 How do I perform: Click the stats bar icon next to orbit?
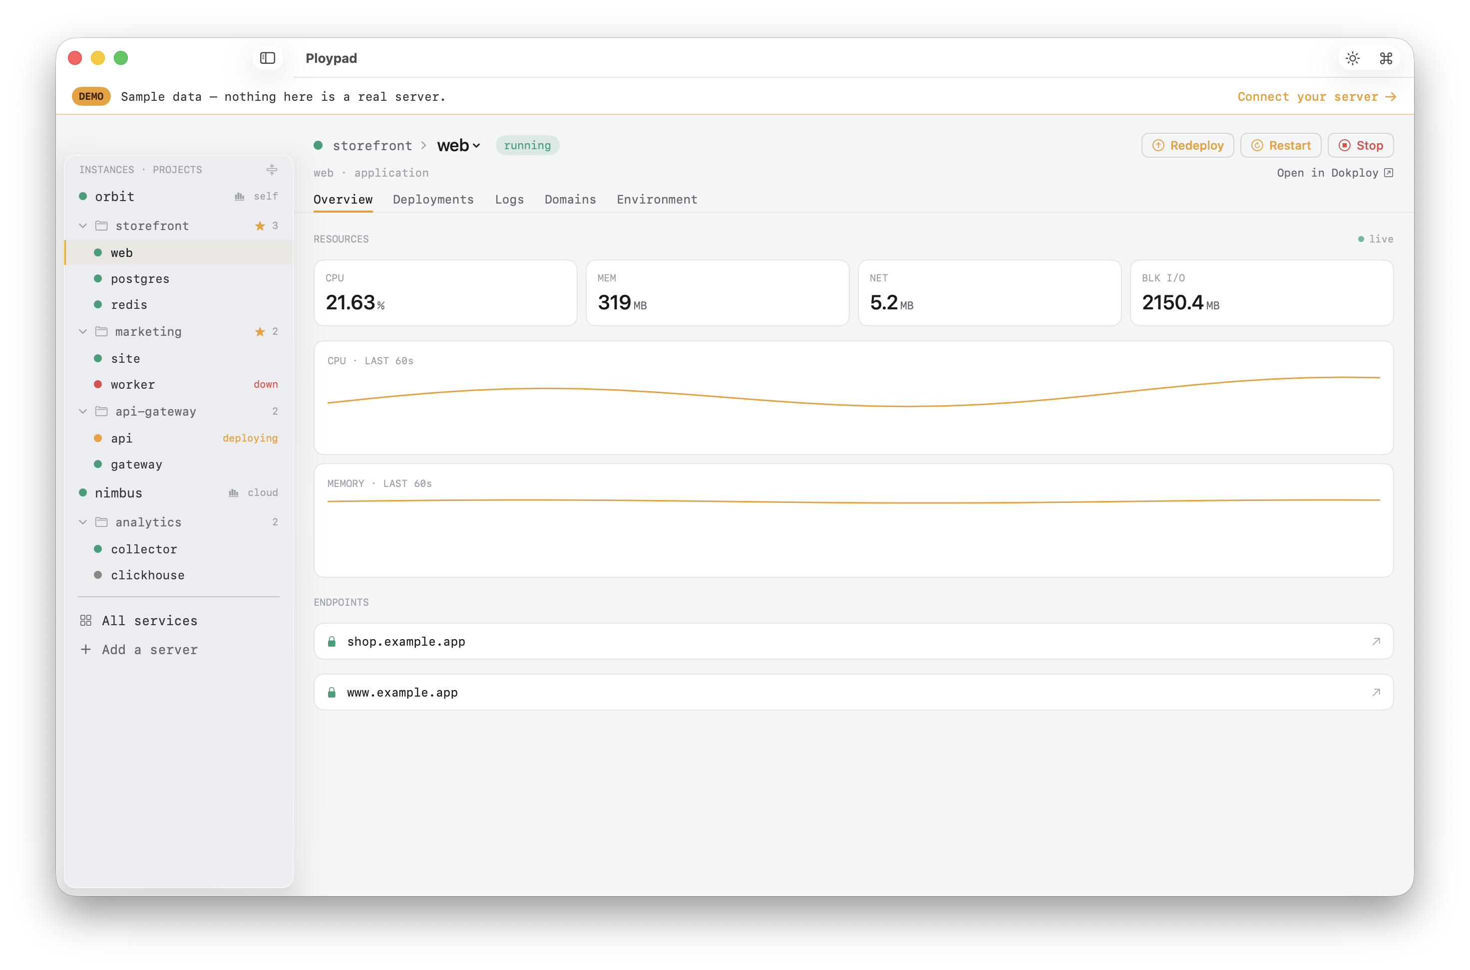pos(240,197)
